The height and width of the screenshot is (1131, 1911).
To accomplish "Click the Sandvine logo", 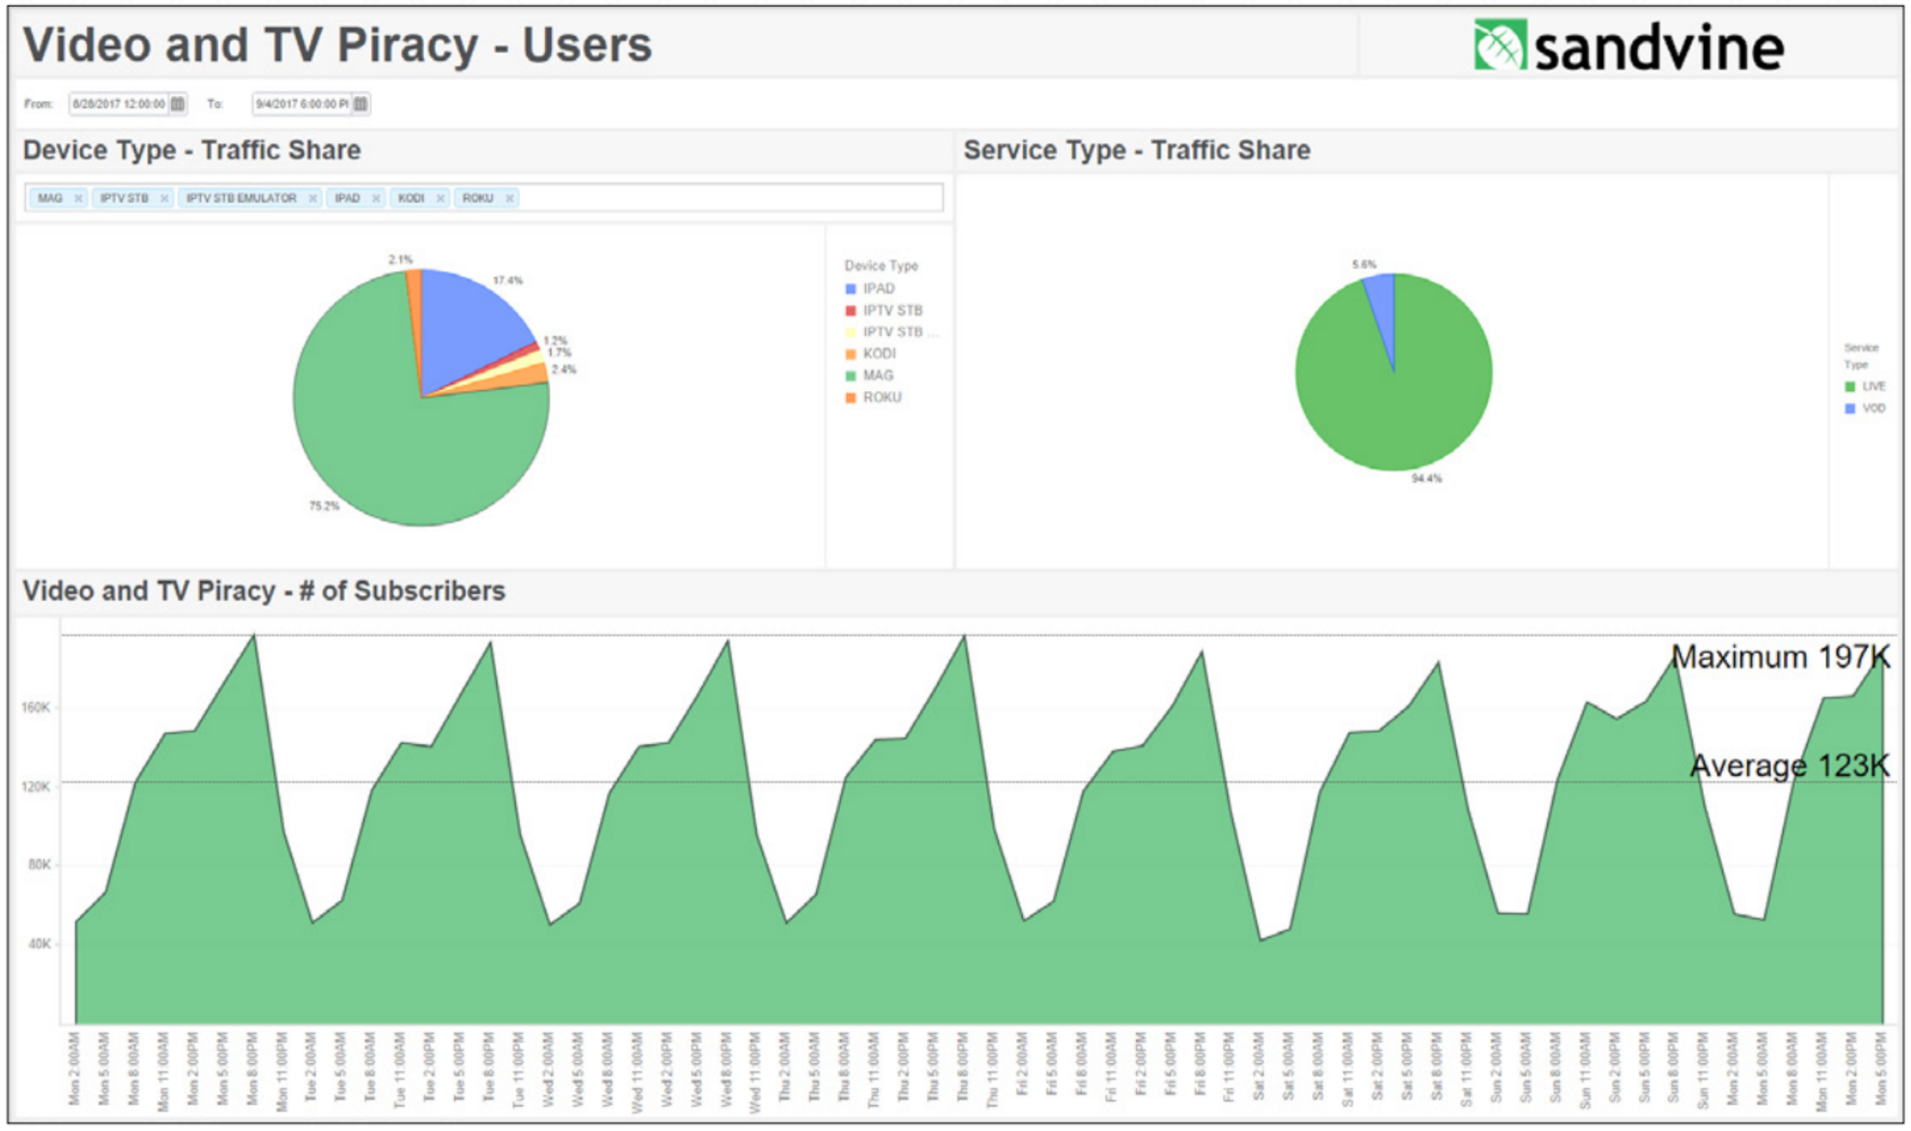I will (x=1628, y=46).
